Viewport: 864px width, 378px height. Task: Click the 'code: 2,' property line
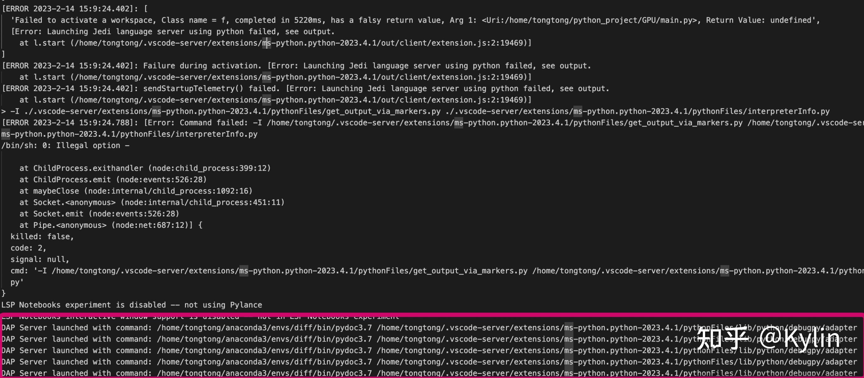click(x=28, y=248)
